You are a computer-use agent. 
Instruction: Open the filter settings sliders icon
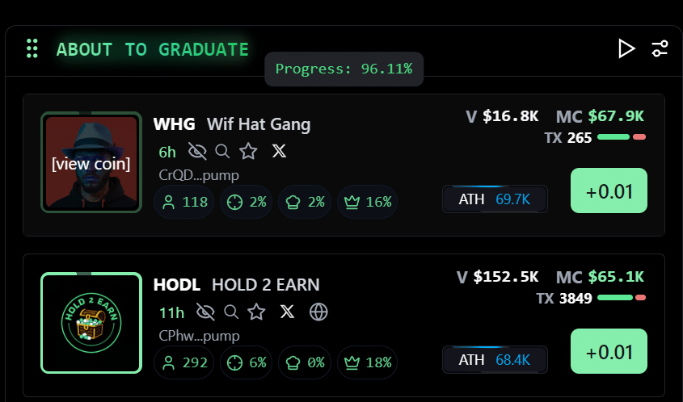[x=660, y=48]
